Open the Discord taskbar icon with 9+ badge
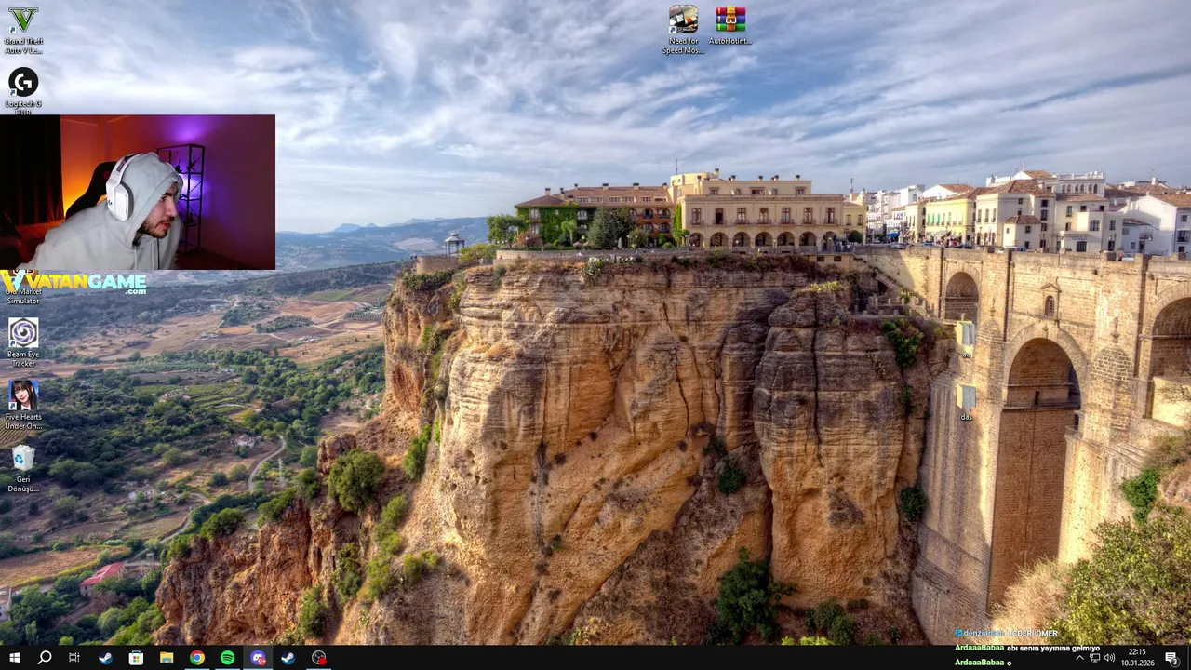 point(258,658)
